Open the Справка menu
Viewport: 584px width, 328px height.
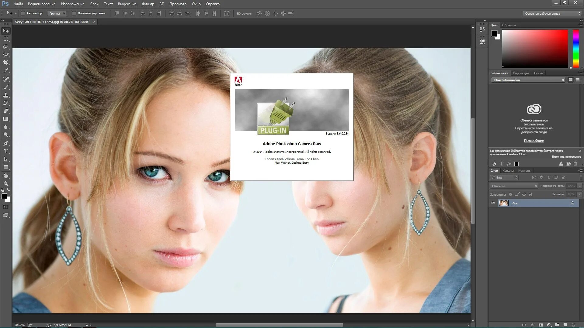[x=213, y=4]
